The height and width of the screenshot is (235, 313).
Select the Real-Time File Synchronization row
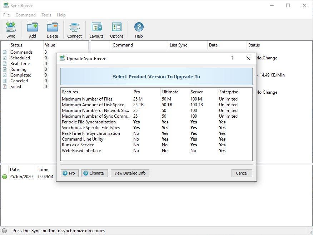156,133
